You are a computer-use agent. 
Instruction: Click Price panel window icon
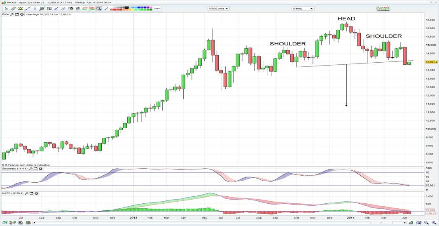[17, 14]
